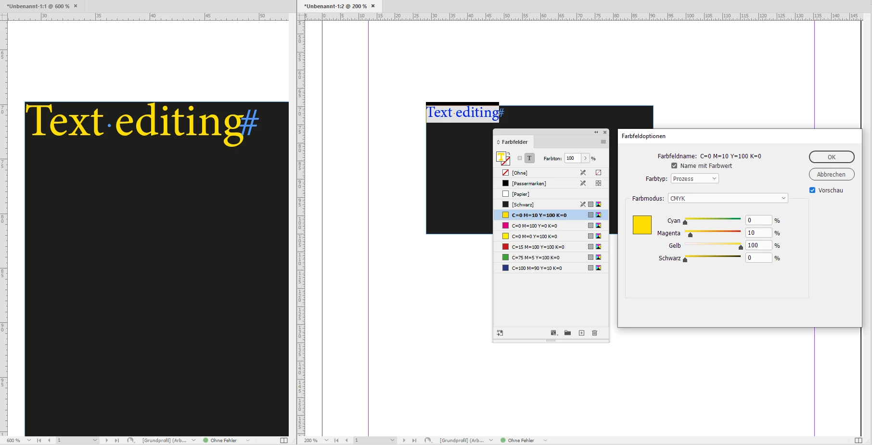The height and width of the screenshot is (445, 872).
Task: Click the CMYK mode icon in the C=0 M=10 Y=100 K=0 row
Action: click(599, 215)
